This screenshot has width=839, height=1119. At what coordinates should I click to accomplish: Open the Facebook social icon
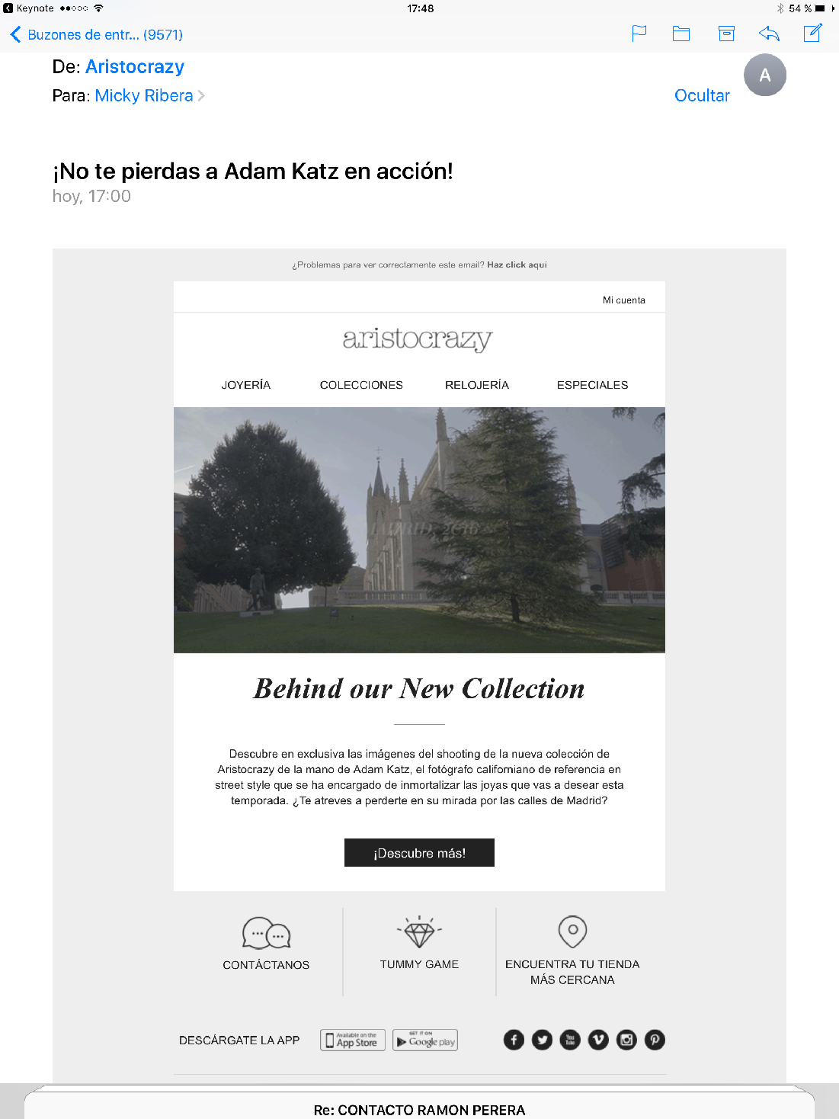pos(514,1040)
